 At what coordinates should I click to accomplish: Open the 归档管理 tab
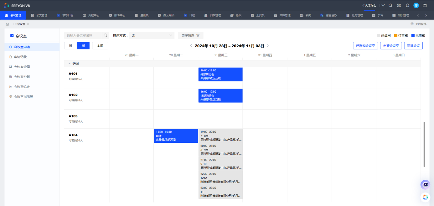[213, 15]
